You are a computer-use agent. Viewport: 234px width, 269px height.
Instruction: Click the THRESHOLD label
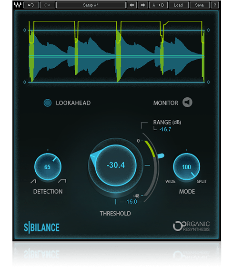[115, 213]
